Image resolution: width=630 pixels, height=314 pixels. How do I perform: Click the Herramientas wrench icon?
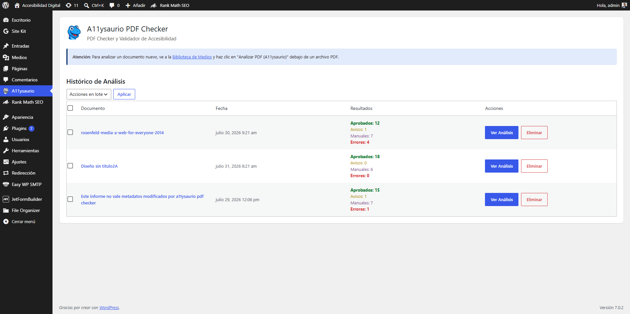point(6,151)
